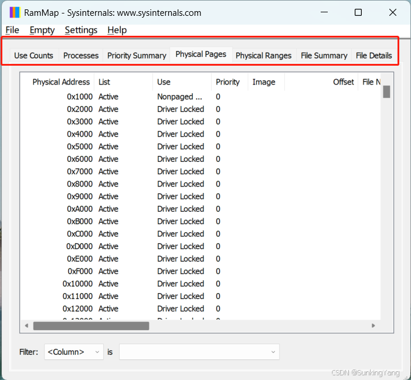This screenshot has width=411, height=380.
Task: Minimize the RamMap window
Action: pos(324,12)
